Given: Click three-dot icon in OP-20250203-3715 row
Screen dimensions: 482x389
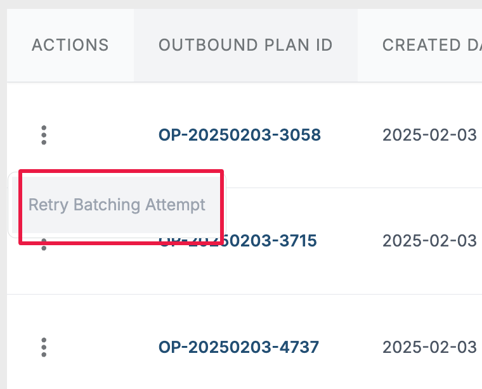Looking at the screenshot, I should pyautogui.click(x=44, y=246).
